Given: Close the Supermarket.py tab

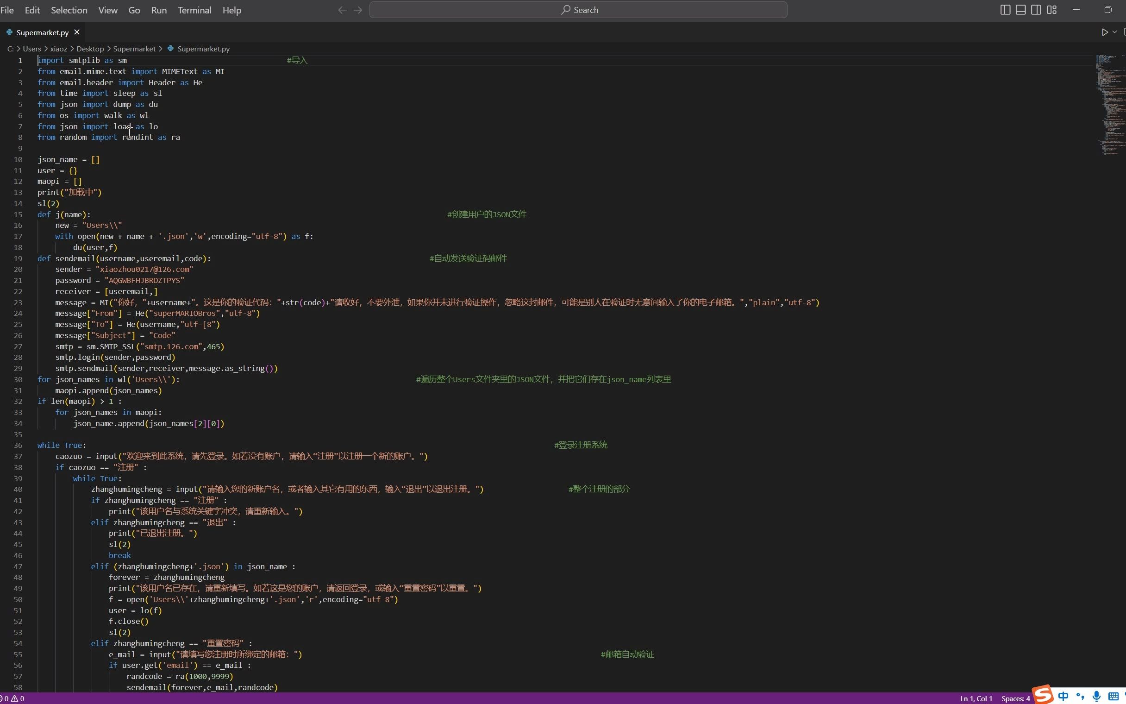Looking at the screenshot, I should click(77, 32).
